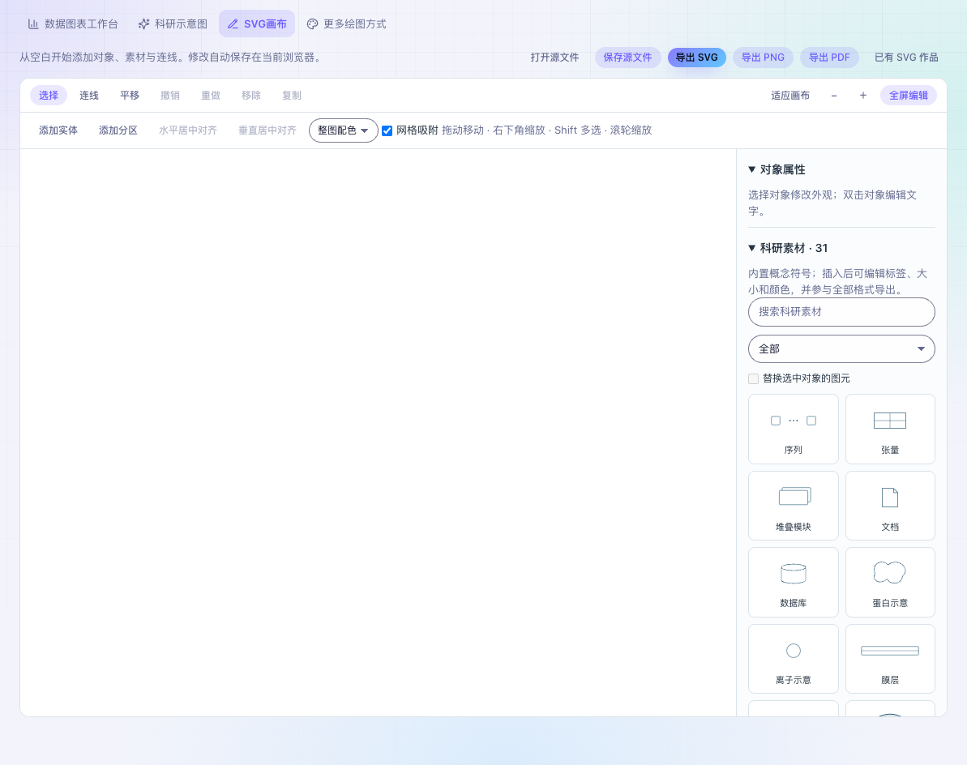967x765 pixels.
Task: Open 全屏编辑 fullscreen editing
Action: (909, 96)
